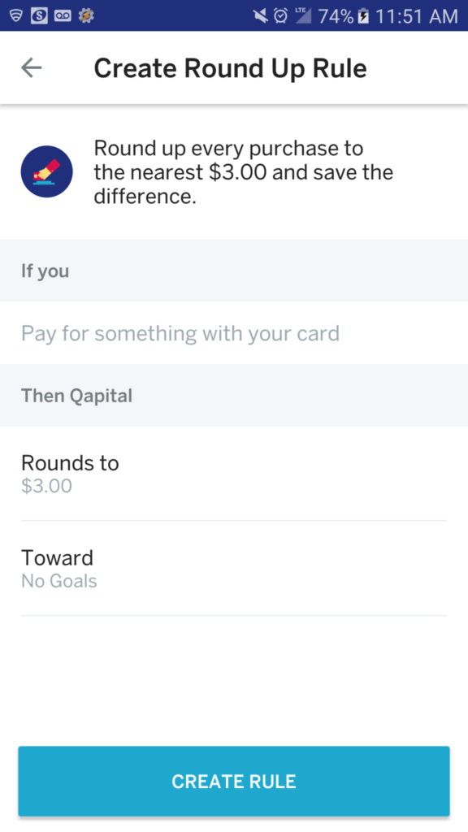Open the Rounds to amount selector

click(x=234, y=474)
